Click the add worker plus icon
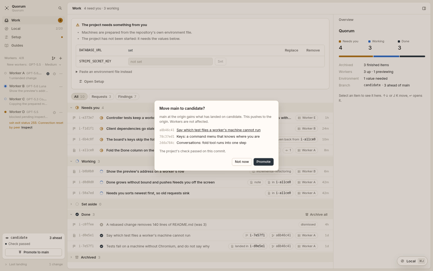Screen dimensions: 433x271 coord(61,58)
